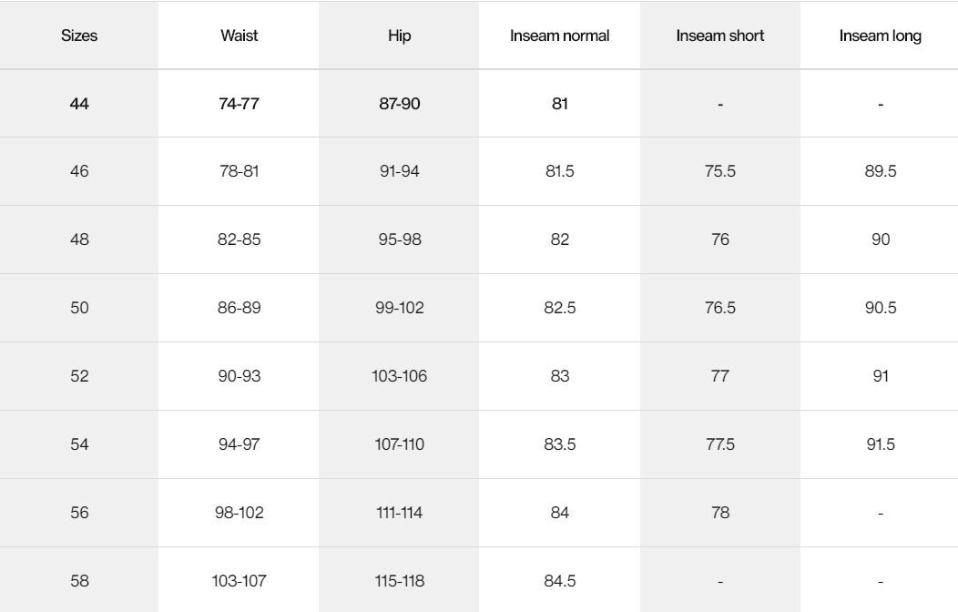
Task: Click inseam normal value 83.5
Action: tap(559, 444)
